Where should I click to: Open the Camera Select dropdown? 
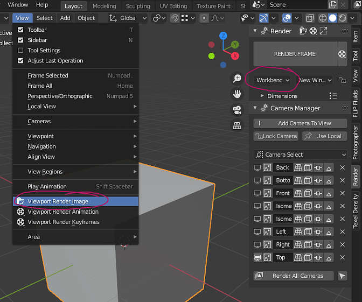pos(301,154)
